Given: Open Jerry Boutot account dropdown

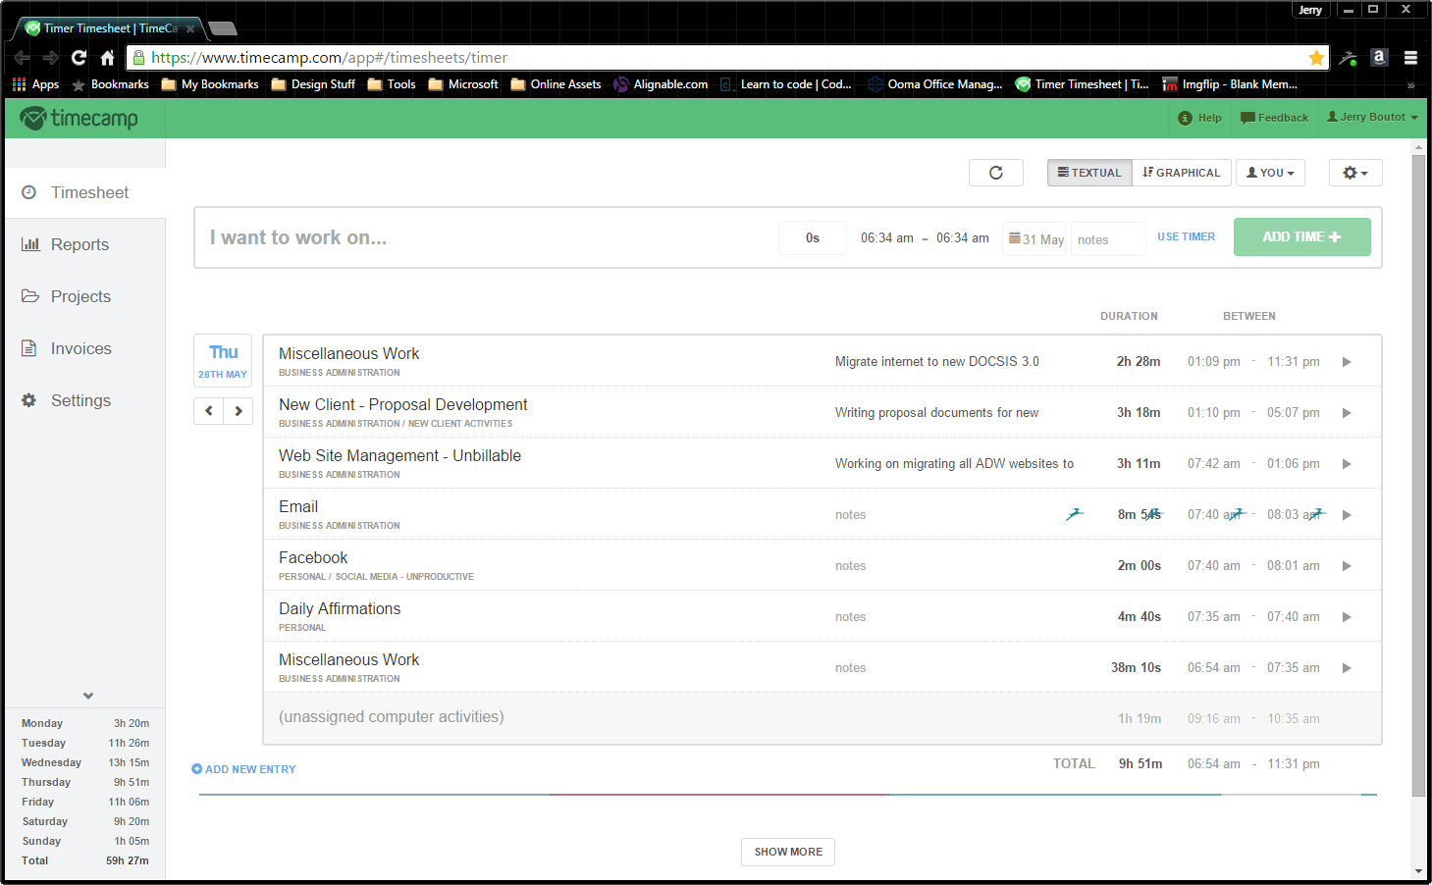Looking at the screenshot, I should (x=1372, y=117).
